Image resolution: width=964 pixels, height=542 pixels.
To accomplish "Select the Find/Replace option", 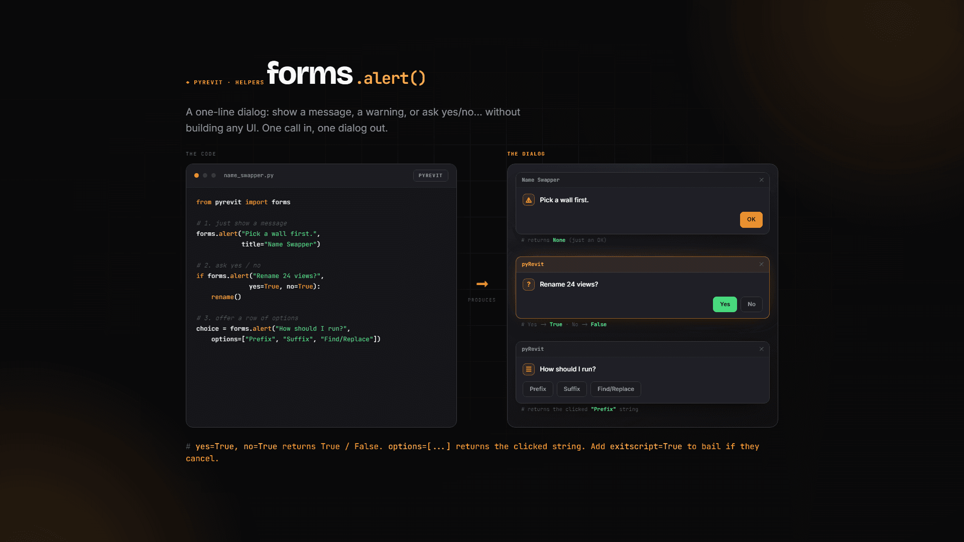I will pos(616,389).
